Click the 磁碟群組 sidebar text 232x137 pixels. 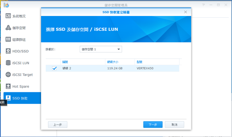19,40
